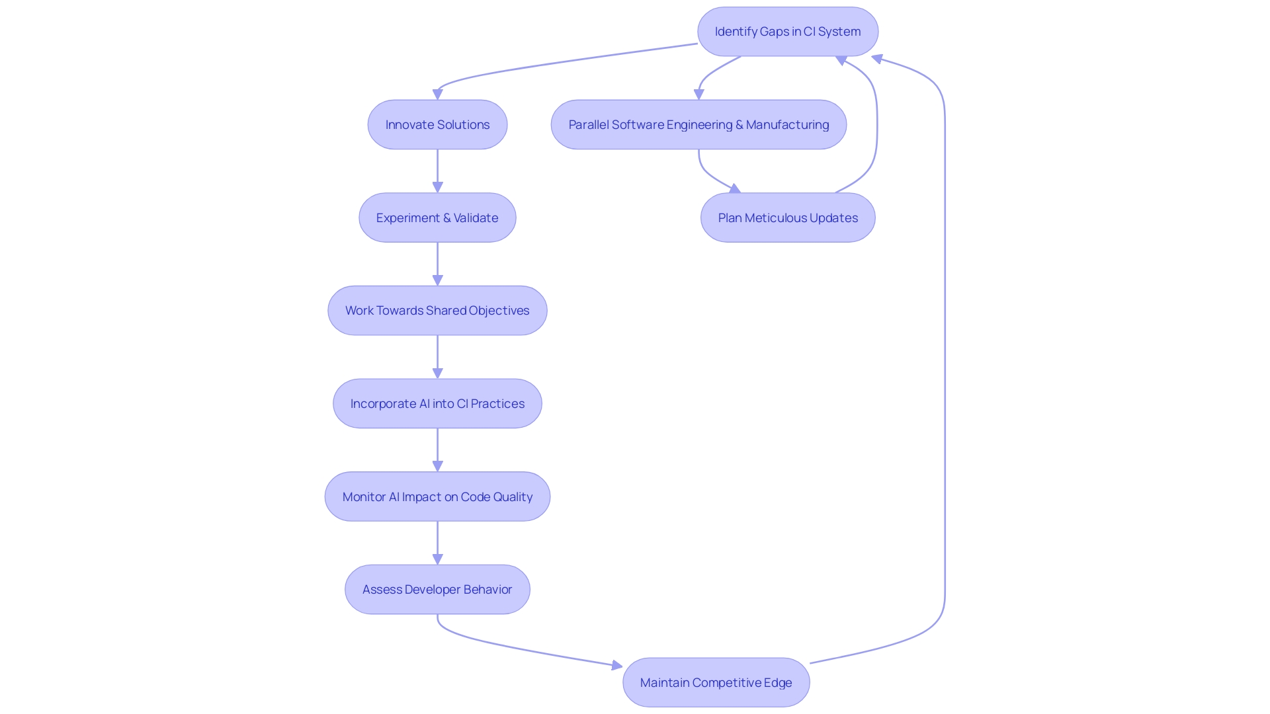Viewport: 1270px width, 714px height.
Task: Click the 'Experiment & Validate' flow node
Action: pos(437,216)
